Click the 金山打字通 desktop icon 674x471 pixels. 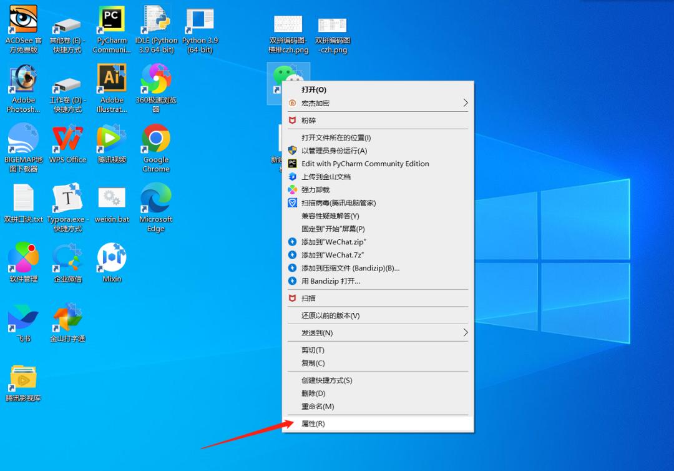pos(67,317)
